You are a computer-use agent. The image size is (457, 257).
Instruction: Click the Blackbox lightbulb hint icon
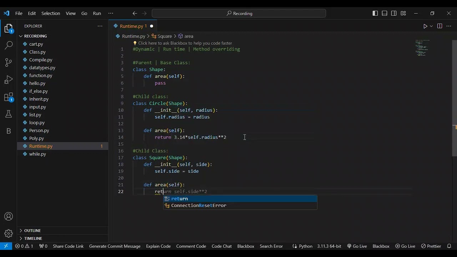(x=135, y=43)
